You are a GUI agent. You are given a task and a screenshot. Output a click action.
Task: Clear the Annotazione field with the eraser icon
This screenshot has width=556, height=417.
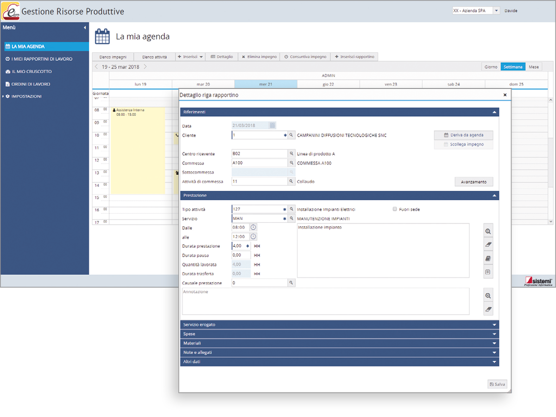(x=487, y=309)
